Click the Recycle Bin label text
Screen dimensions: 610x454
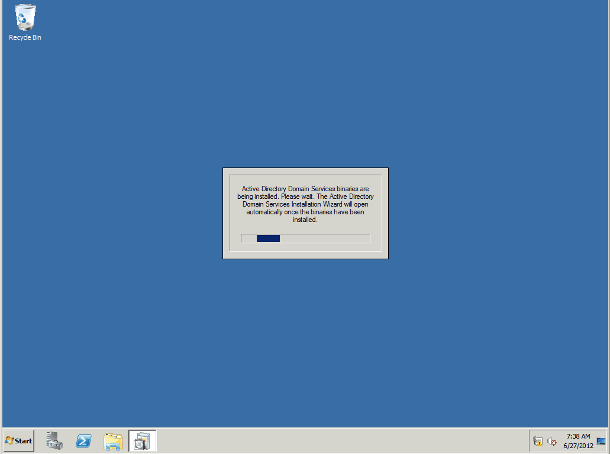click(25, 37)
